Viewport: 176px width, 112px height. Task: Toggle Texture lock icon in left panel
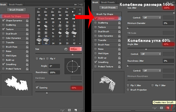click(27, 29)
